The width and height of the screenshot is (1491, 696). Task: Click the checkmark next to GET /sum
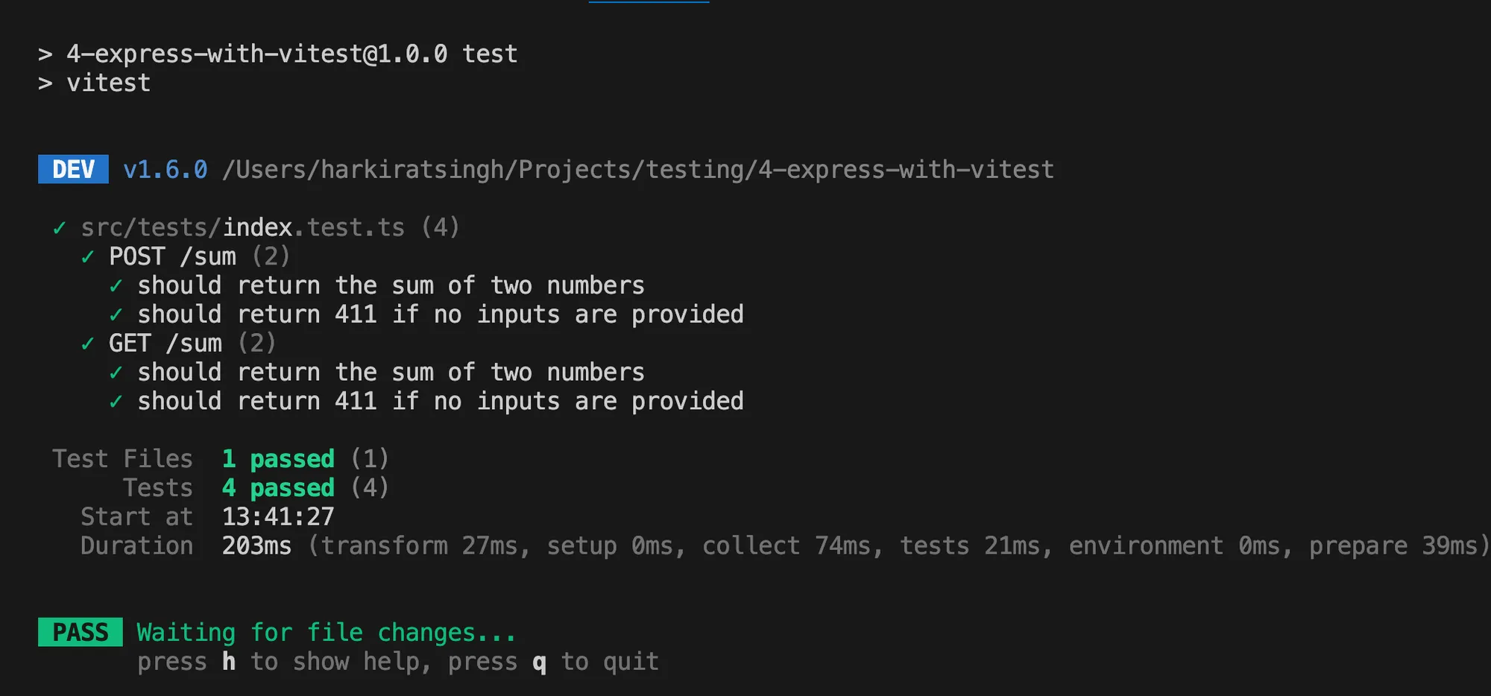coord(88,344)
